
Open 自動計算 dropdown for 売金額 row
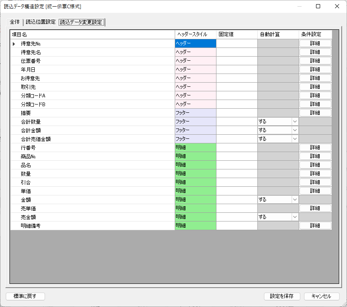(x=295, y=217)
